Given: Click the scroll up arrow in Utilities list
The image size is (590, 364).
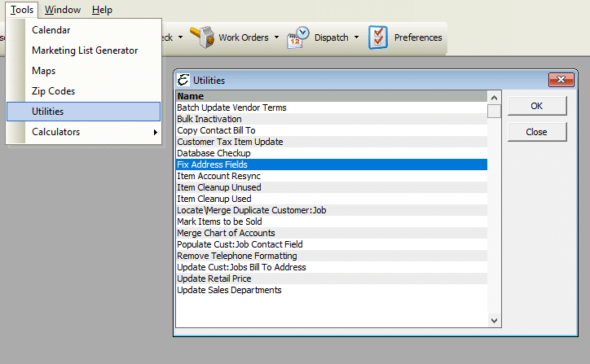Looking at the screenshot, I should point(494,98).
